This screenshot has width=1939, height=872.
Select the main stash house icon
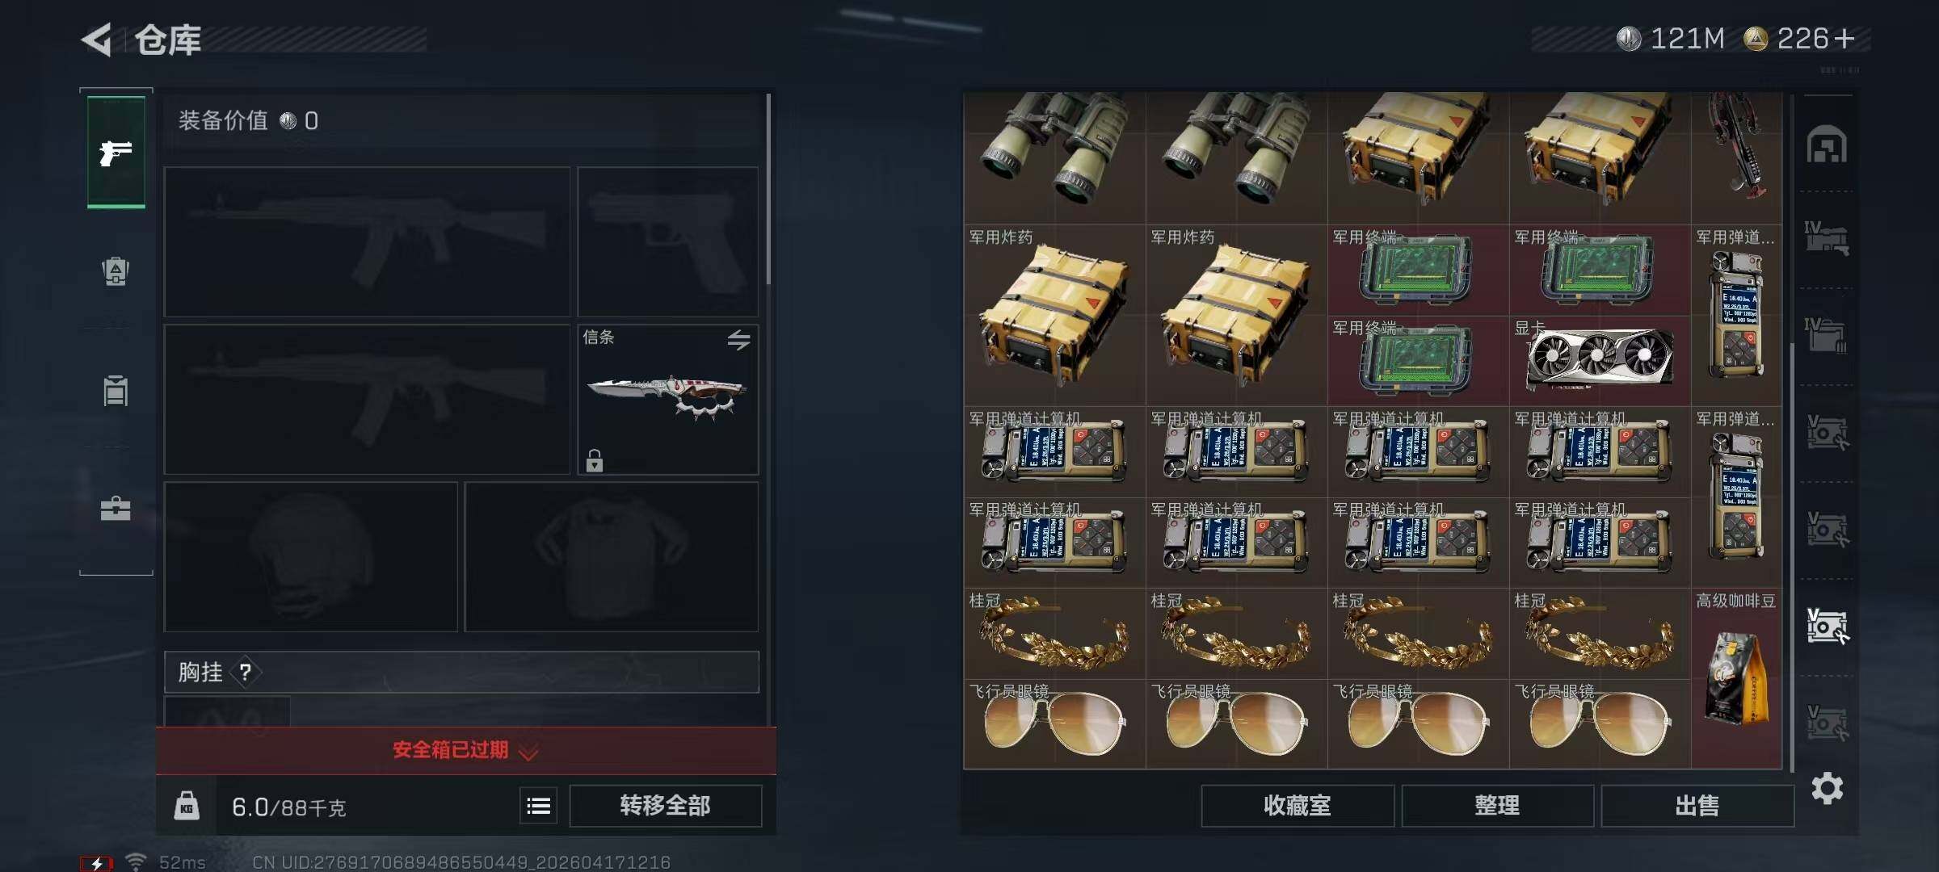(1827, 145)
